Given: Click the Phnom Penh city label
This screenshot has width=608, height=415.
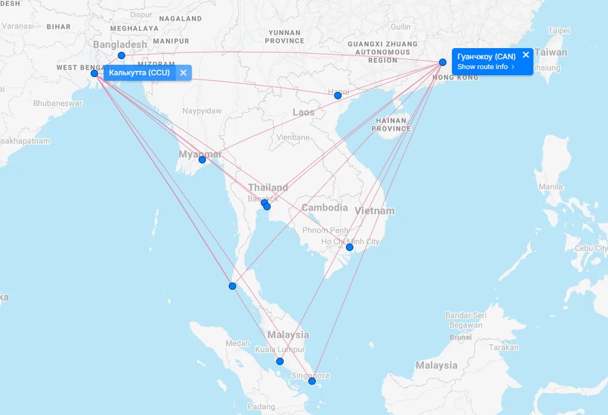Looking at the screenshot, I should pos(325,231).
